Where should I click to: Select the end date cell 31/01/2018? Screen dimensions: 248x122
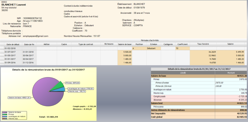click(29, 52)
